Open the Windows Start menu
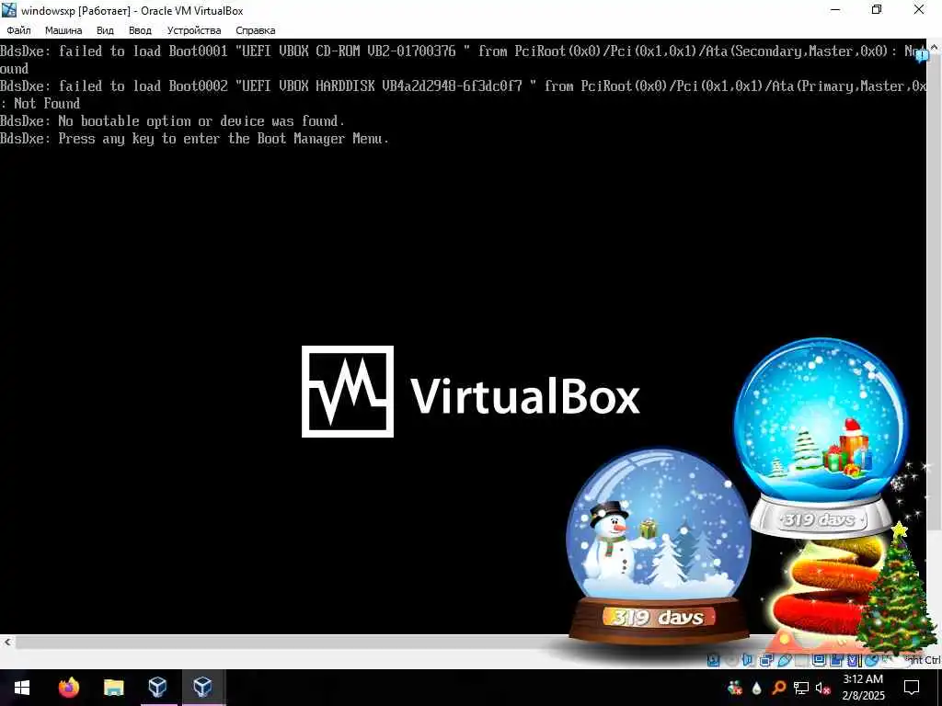The image size is (942, 706). tap(22, 688)
